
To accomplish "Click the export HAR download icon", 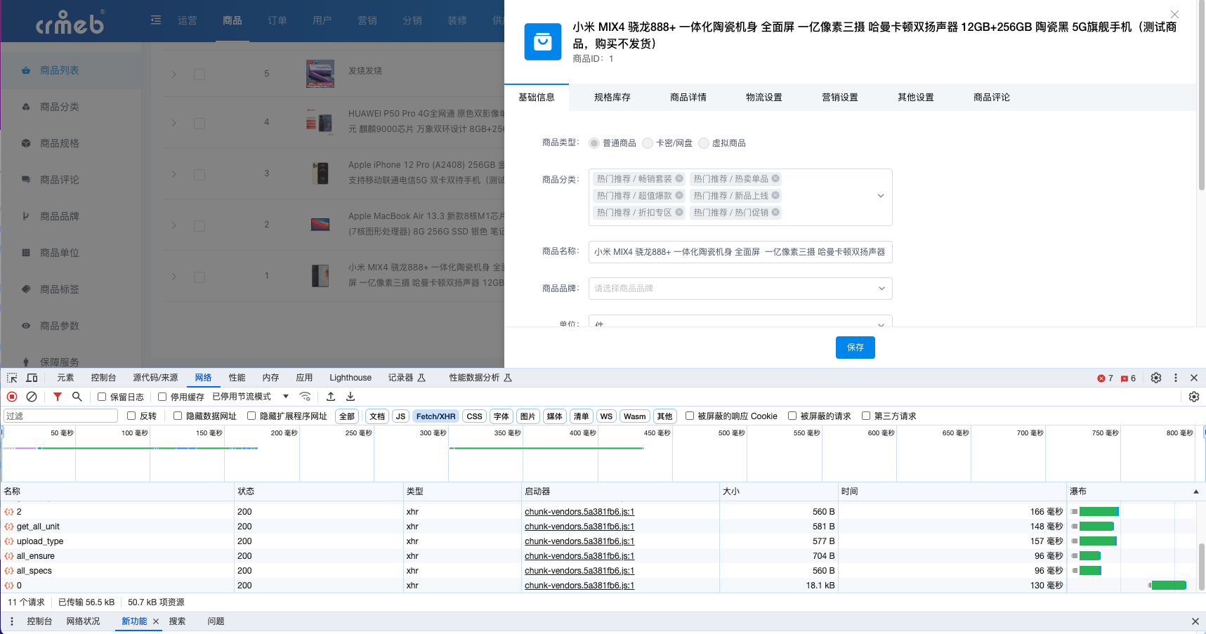I will pyautogui.click(x=350, y=397).
